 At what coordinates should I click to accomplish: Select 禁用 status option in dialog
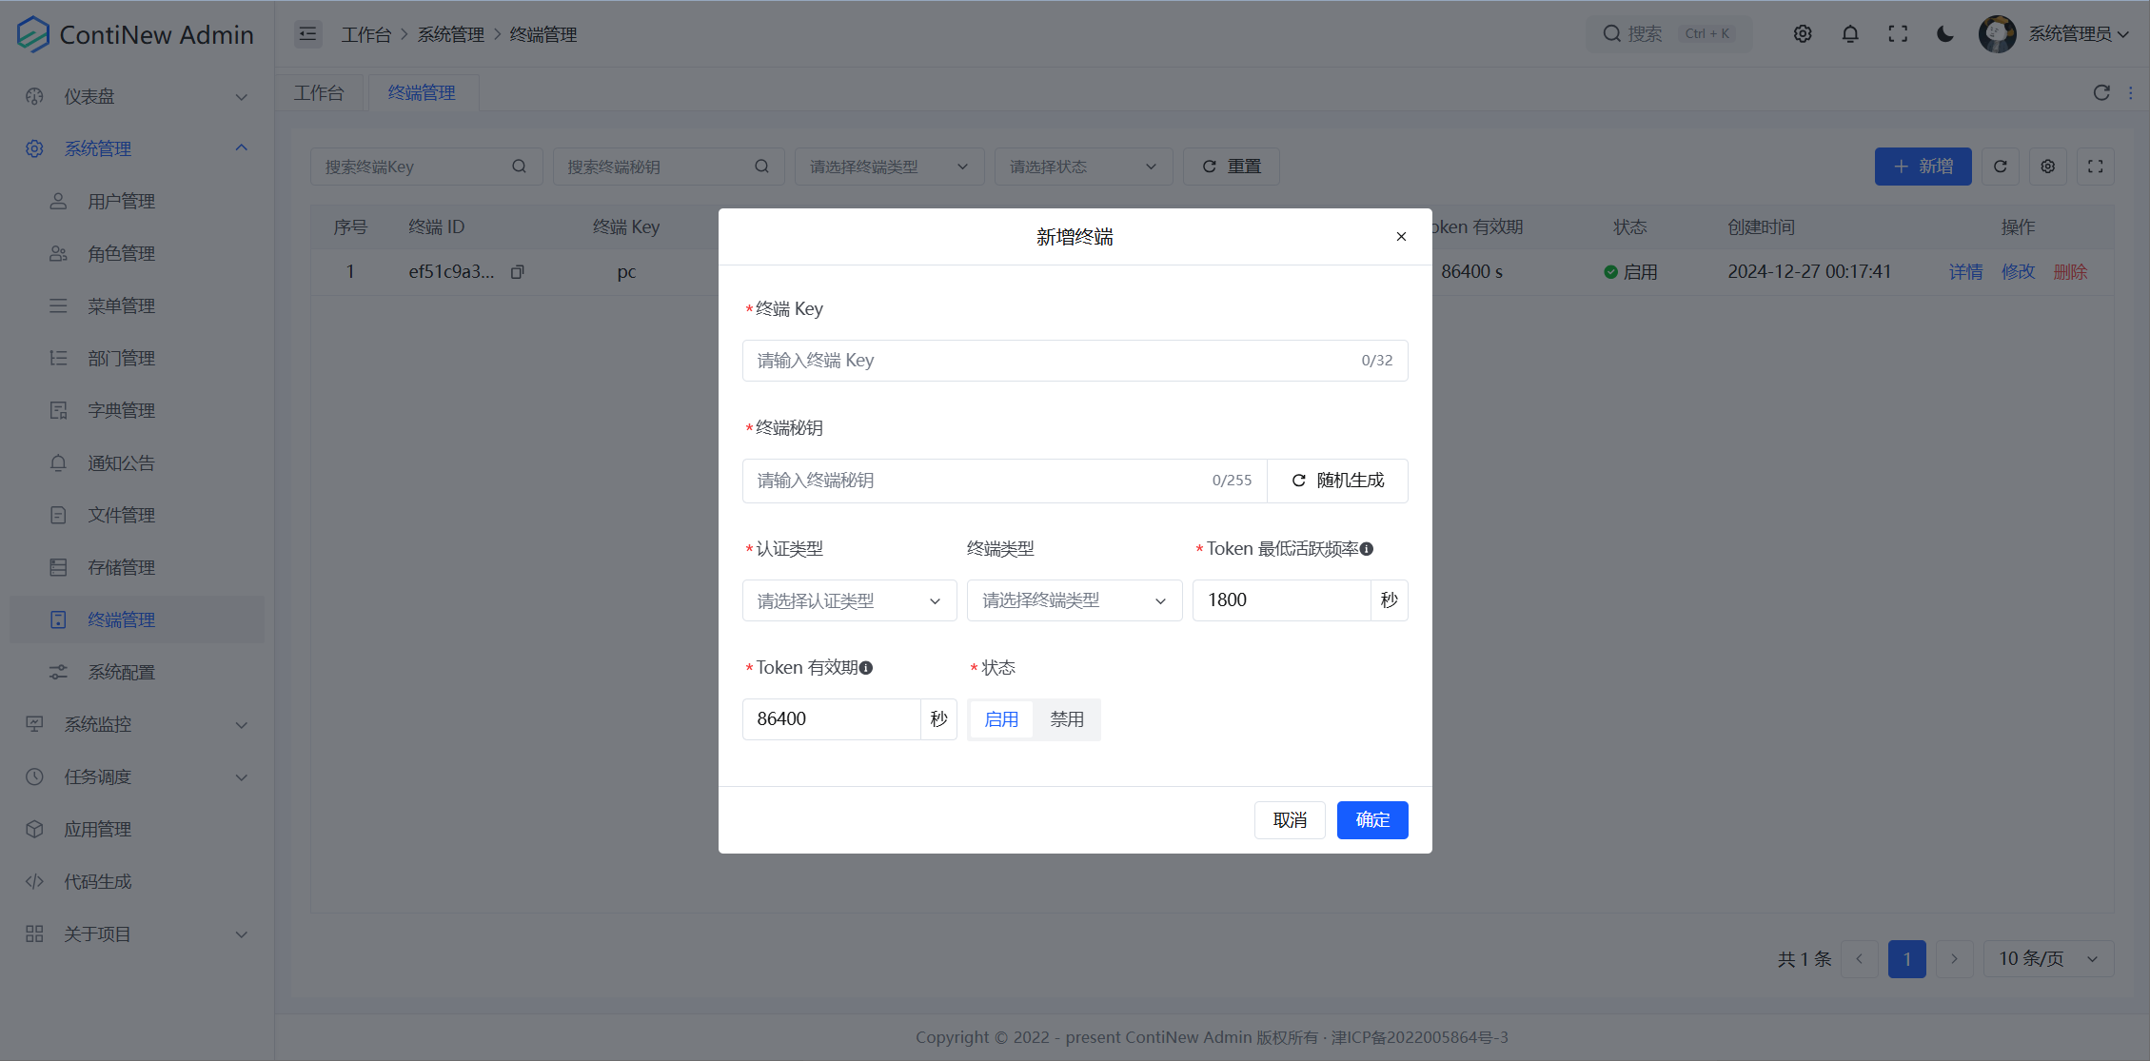coord(1067,719)
